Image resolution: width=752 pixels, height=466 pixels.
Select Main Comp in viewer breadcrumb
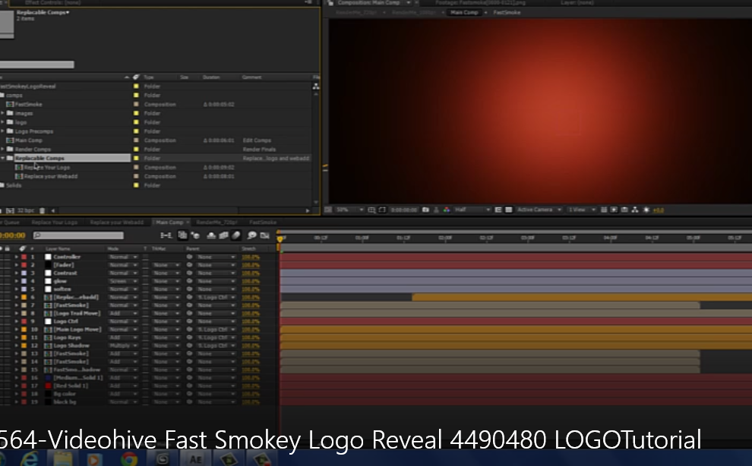(464, 12)
